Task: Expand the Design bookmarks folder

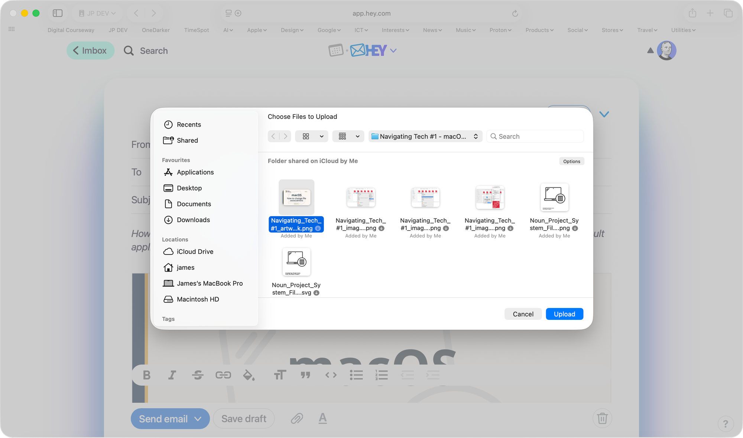Action: click(x=292, y=30)
